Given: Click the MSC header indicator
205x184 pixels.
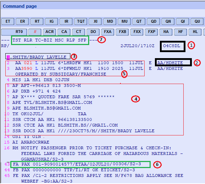Looking at the screenshot, I should coord(59,40).
